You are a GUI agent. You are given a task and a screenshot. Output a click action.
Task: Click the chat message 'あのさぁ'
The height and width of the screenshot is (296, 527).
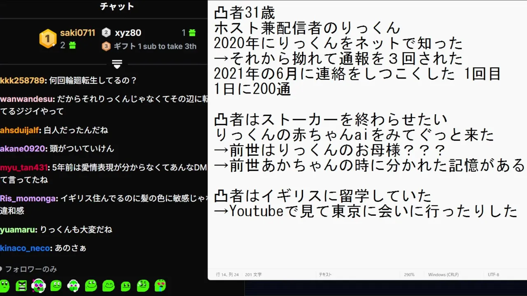coord(70,248)
